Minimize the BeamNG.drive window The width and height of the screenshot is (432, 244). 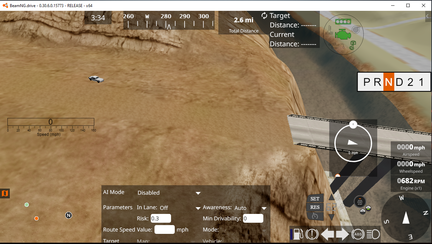[393, 5]
